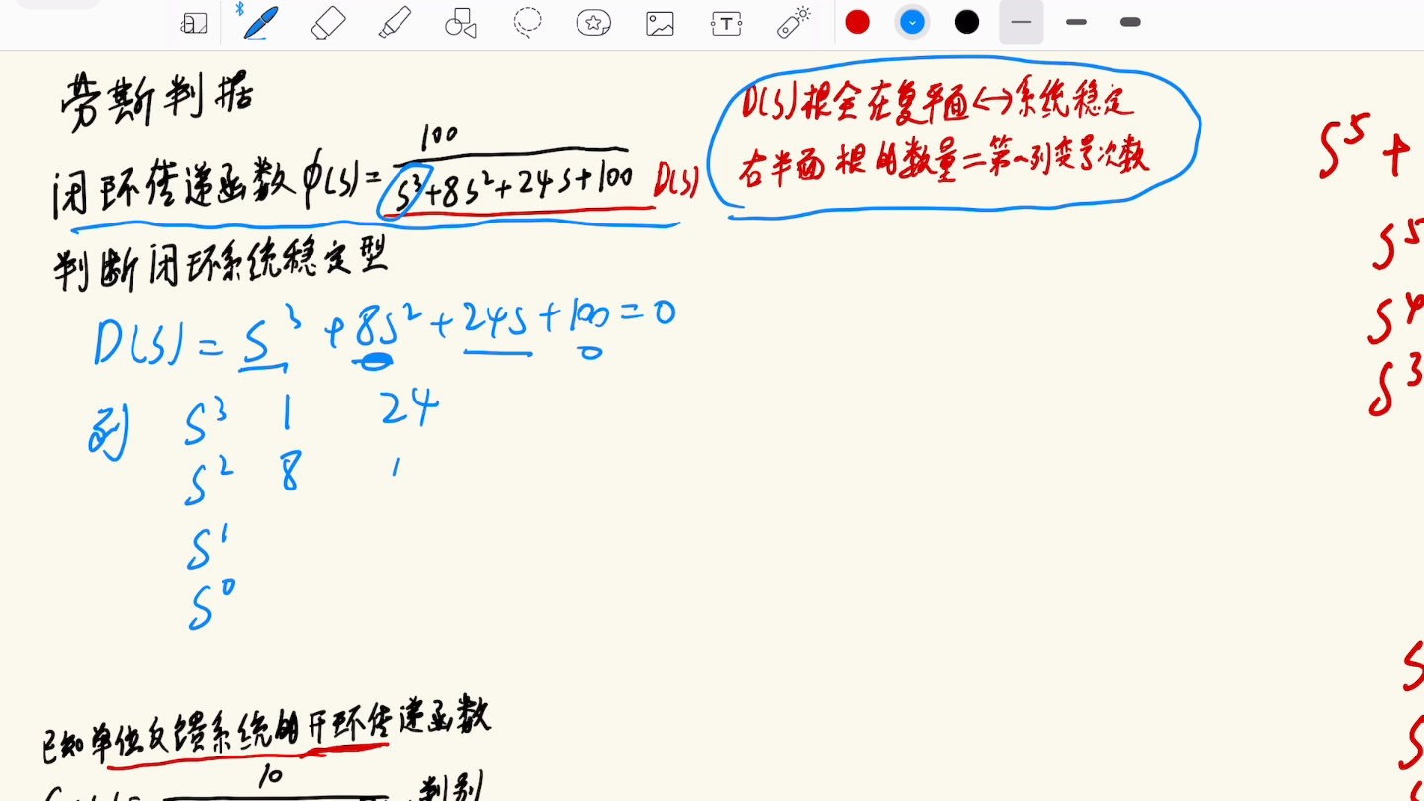Screen dimensions: 1424x801
Task: Choose the medium stroke width
Action: coord(1076,22)
